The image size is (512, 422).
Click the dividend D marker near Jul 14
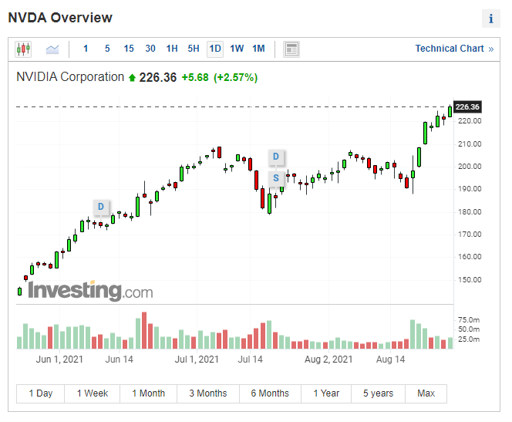click(276, 157)
